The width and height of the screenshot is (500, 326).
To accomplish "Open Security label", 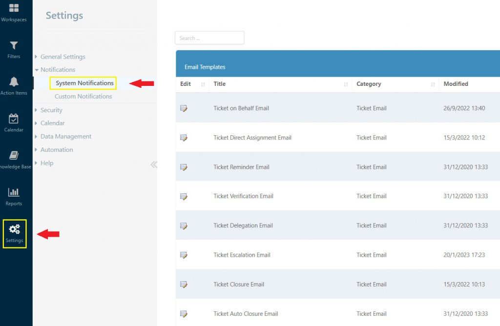I will (51, 110).
